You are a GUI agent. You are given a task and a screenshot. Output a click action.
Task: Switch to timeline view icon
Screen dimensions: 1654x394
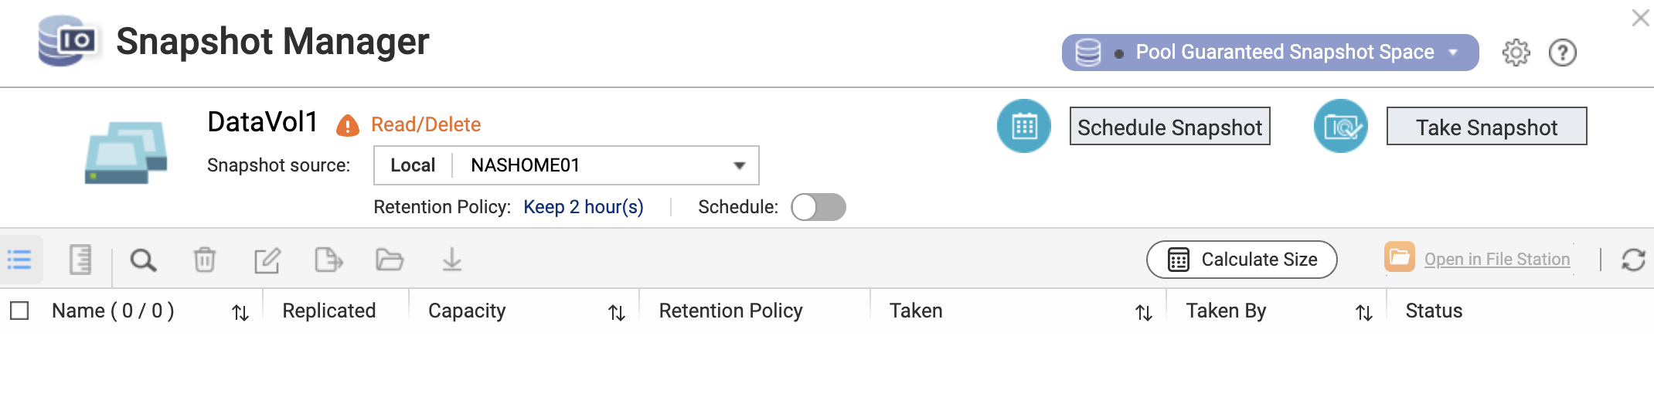tap(80, 260)
